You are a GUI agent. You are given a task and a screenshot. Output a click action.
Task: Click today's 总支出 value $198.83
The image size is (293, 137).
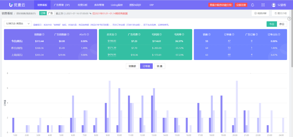112,41
